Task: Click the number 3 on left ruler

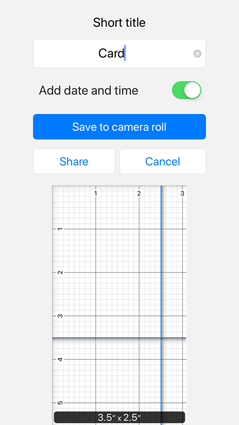Action: 60,316
